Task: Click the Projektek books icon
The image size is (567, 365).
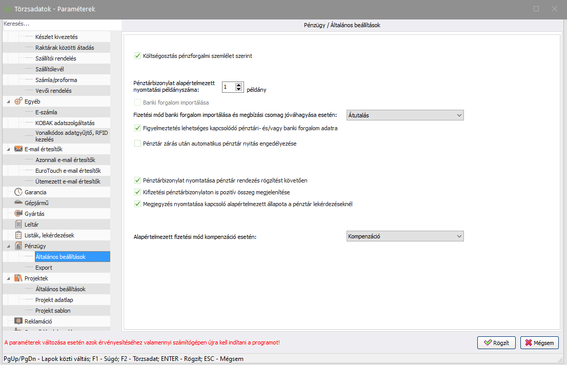Action: coord(18,278)
